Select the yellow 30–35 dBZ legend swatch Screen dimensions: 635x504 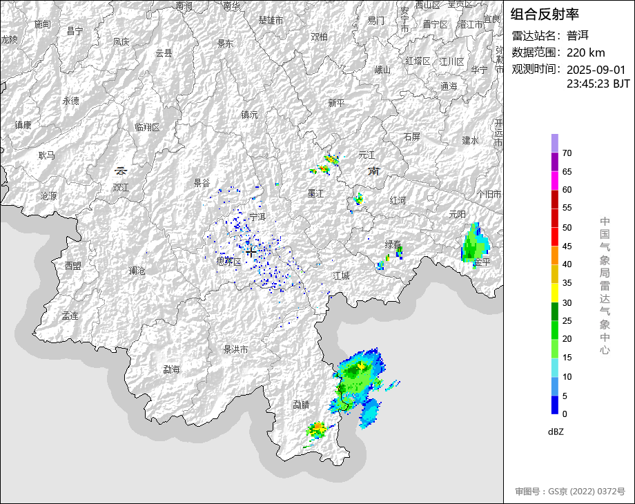click(554, 292)
